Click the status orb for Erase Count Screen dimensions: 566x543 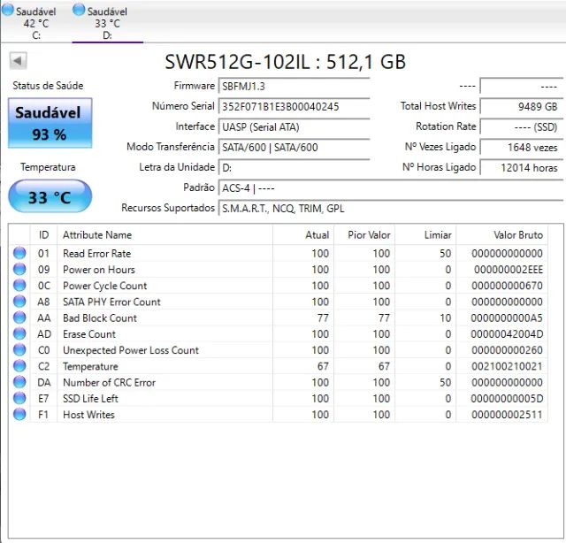coord(19,333)
